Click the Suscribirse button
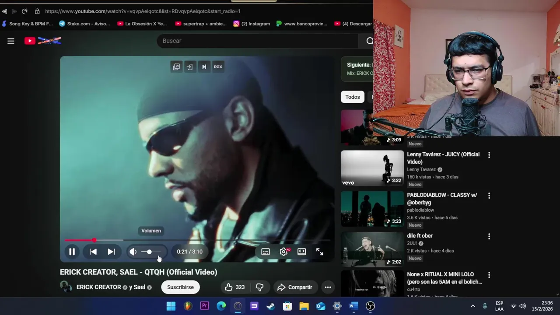 click(180, 287)
